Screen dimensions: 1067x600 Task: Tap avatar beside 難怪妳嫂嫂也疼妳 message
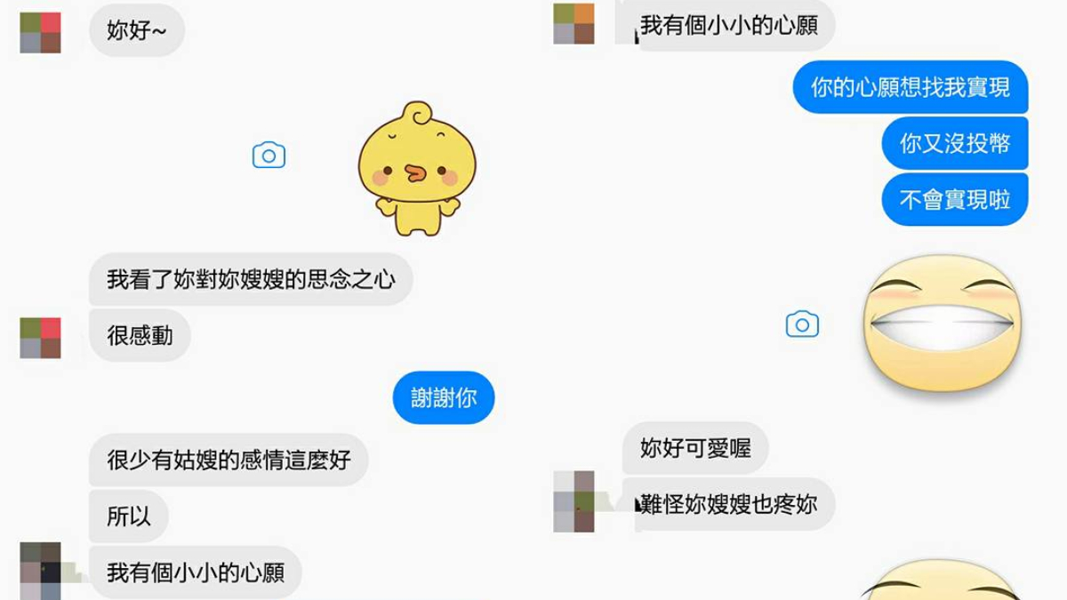coord(574,501)
